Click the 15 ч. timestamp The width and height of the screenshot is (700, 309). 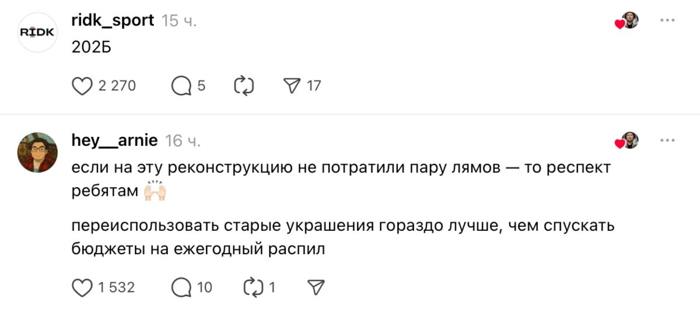pyautogui.click(x=179, y=21)
